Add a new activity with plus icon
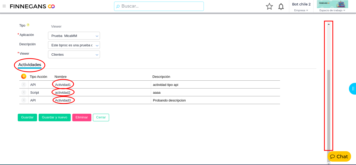Image resolution: width=356 pixels, height=165 pixels. coord(24,76)
